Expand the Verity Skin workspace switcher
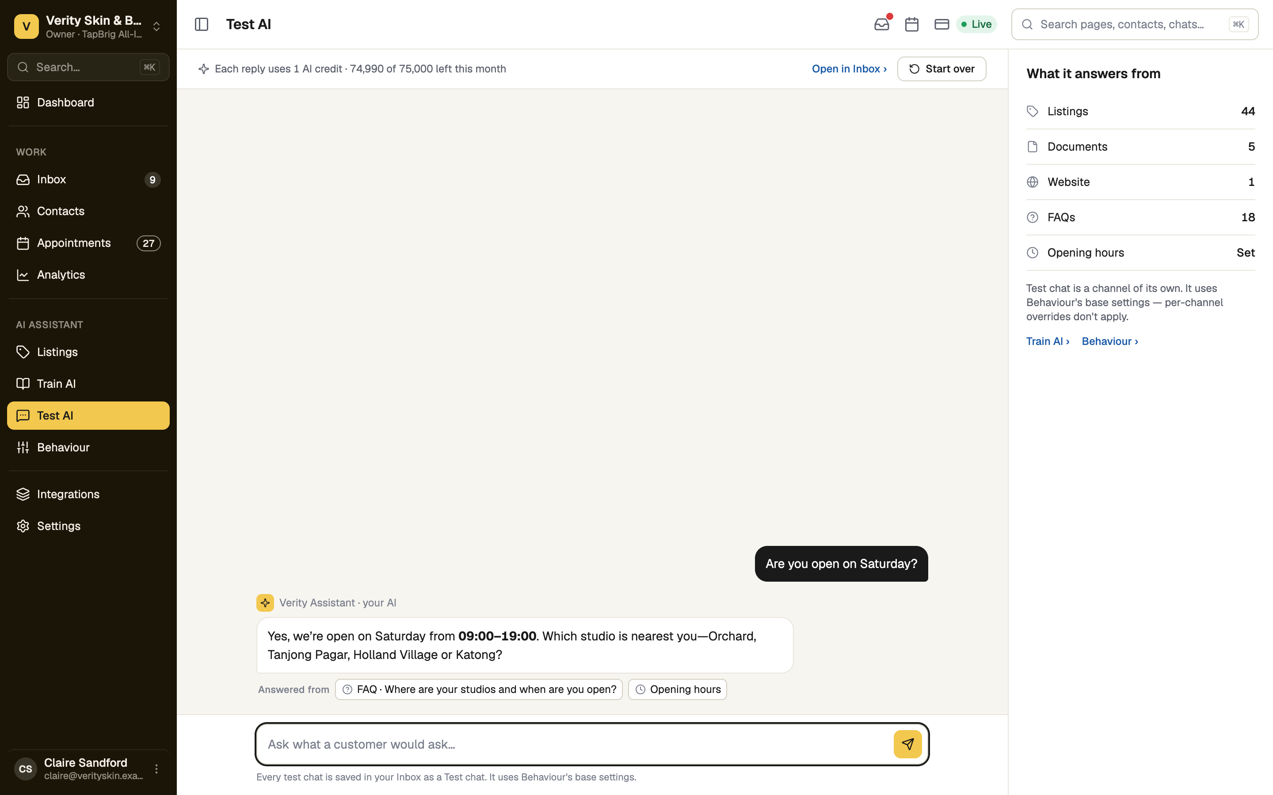The image size is (1273, 795). [x=156, y=26]
